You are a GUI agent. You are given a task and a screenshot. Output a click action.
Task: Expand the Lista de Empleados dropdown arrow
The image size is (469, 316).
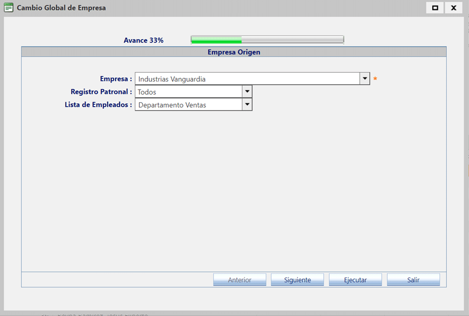247,105
